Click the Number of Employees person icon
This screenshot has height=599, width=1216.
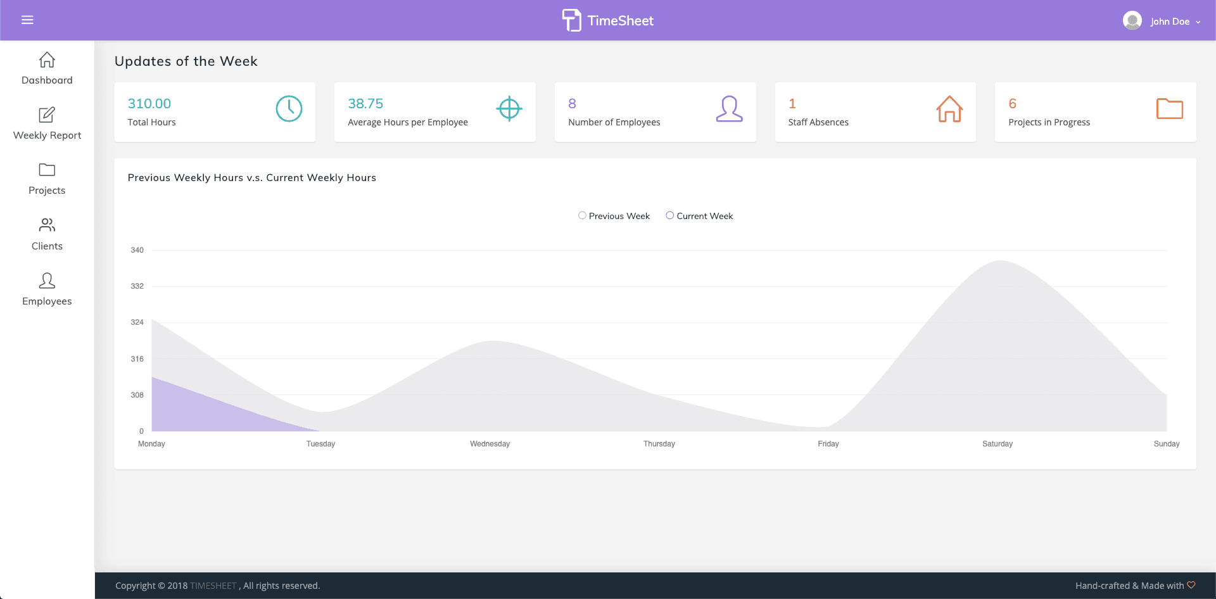click(x=730, y=108)
